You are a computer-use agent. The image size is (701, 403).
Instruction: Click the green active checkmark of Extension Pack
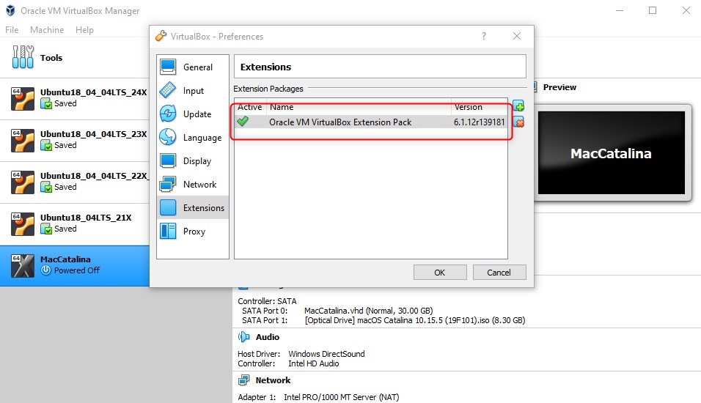tap(243, 122)
